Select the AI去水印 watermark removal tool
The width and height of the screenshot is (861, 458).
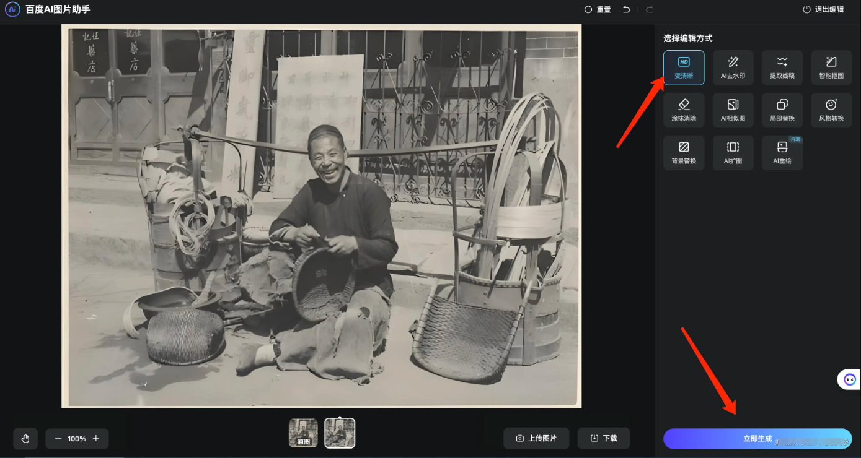pyautogui.click(x=733, y=67)
